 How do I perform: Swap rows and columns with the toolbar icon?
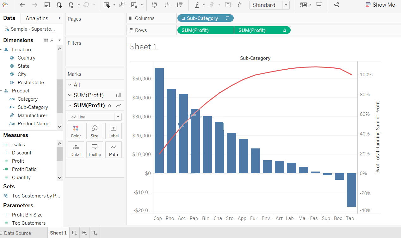[x=155, y=5]
